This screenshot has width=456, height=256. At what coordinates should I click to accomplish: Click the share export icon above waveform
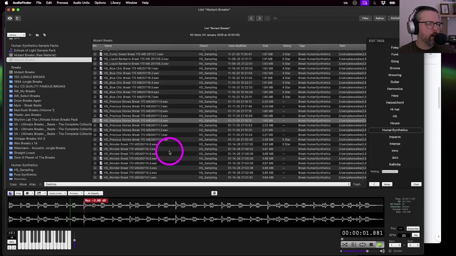[x=39, y=193]
